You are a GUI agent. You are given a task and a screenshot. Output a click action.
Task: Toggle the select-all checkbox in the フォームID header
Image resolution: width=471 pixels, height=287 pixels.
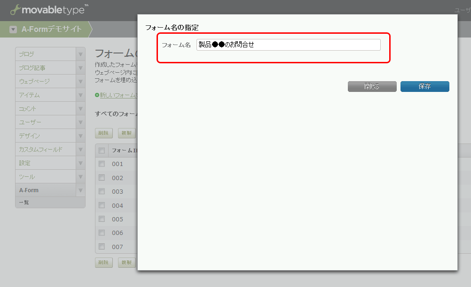click(102, 150)
